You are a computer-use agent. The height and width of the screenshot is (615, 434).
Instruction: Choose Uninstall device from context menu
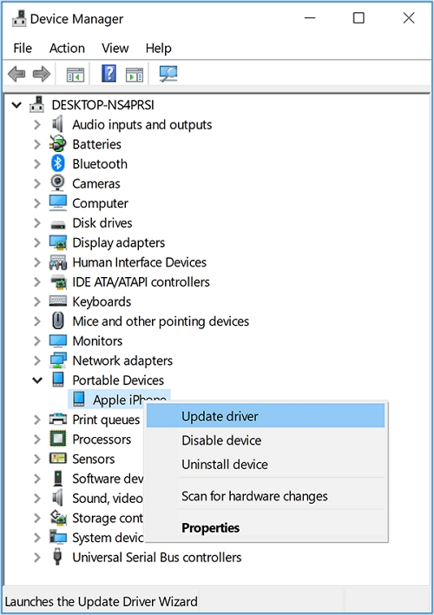click(x=266, y=465)
